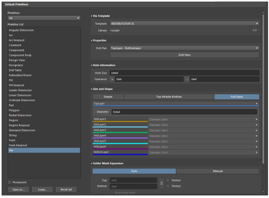
Task: Collapse the Hole information section
Action: tap(91, 65)
